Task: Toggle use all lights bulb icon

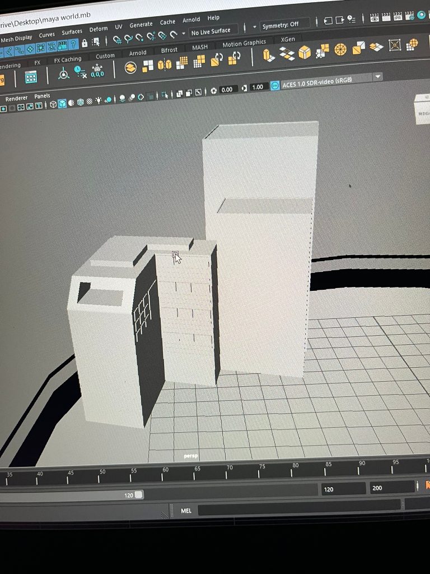Action: pos(99,100)
